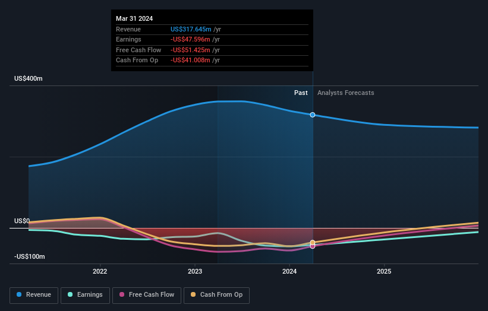Click the Free Cash Flow label in tooltip
The image size is (488, 311).
(x=138, y=50)
